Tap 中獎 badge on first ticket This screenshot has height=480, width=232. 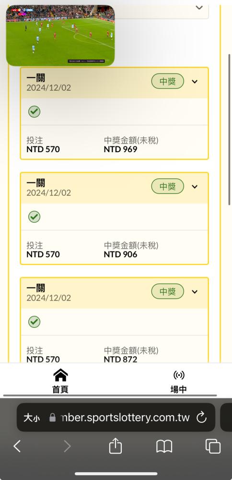[x=167, y=81]
